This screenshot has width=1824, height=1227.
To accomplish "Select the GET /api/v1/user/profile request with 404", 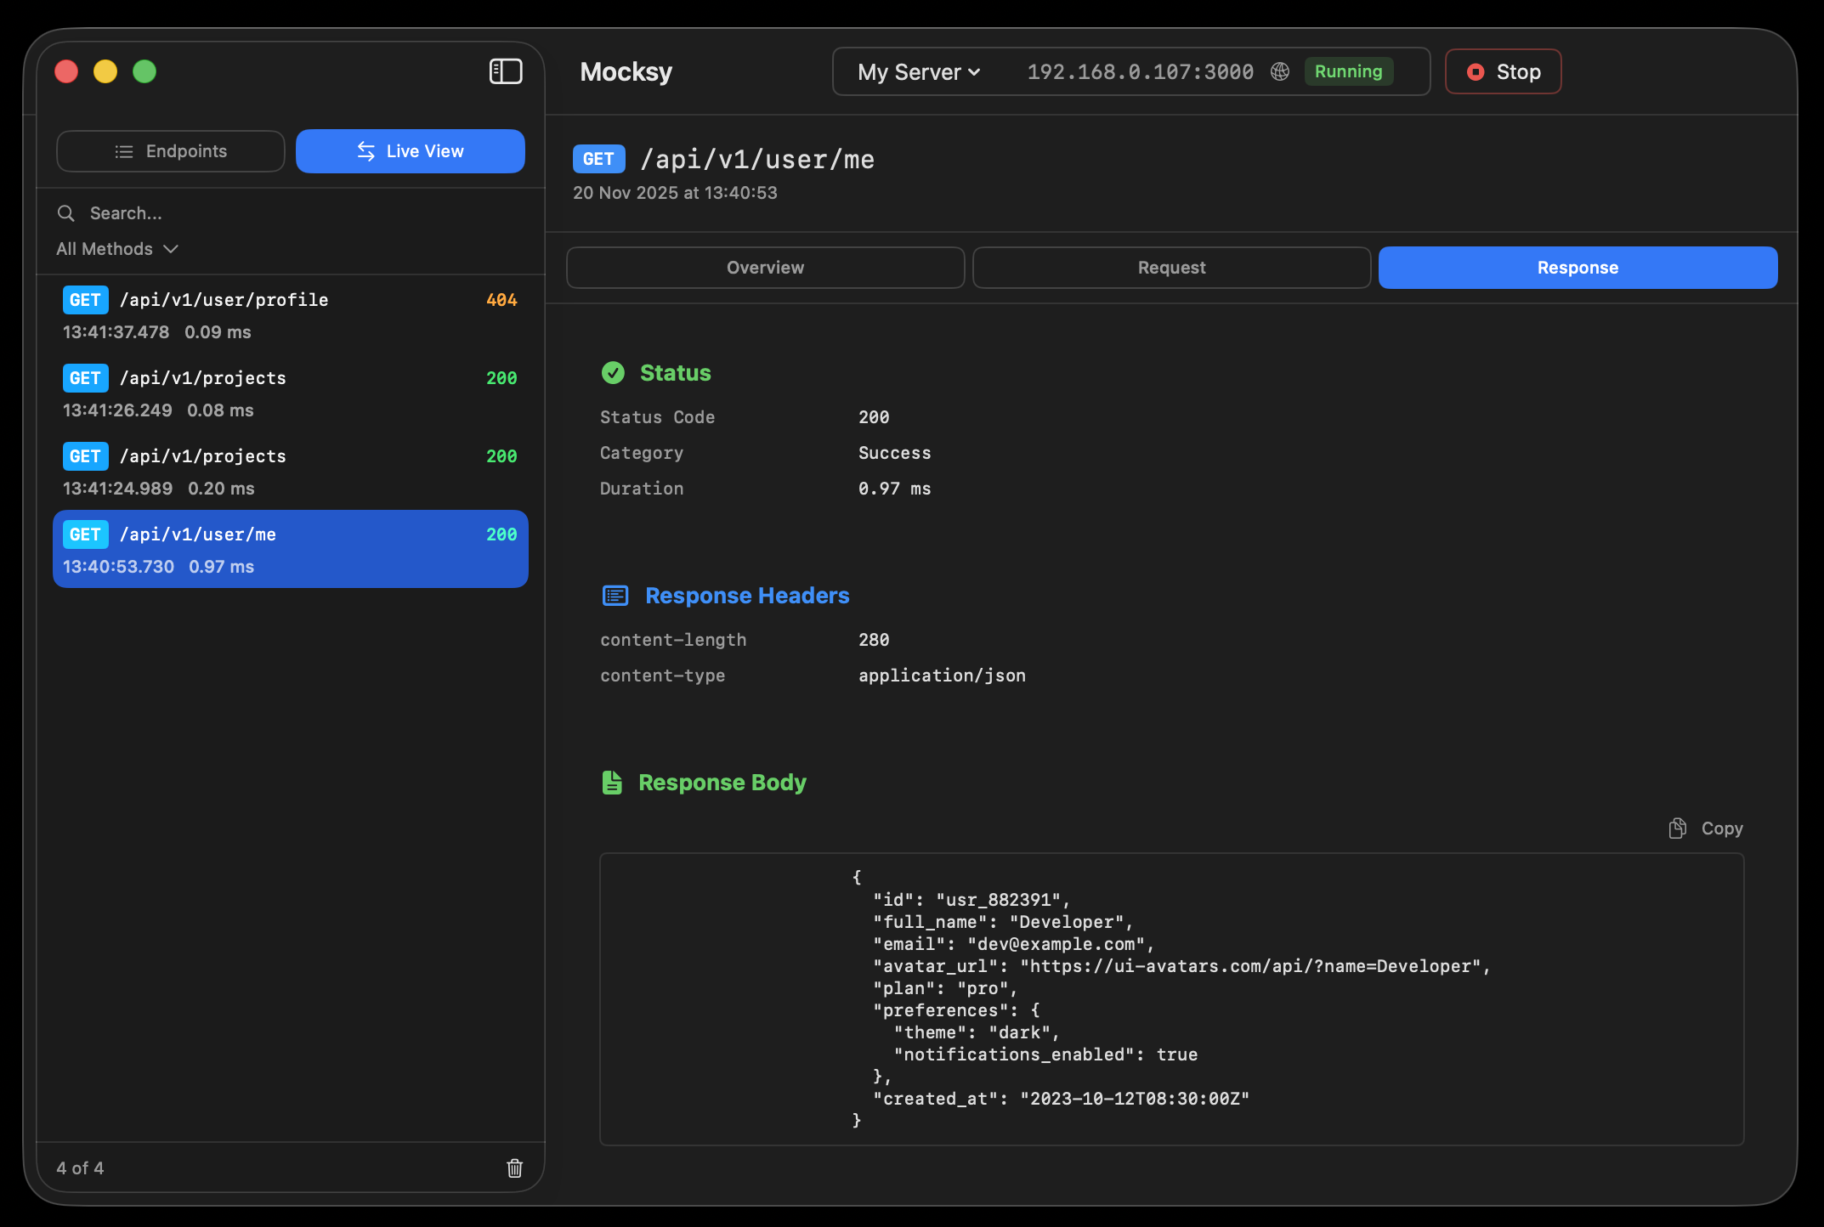I will pos(289,314).
